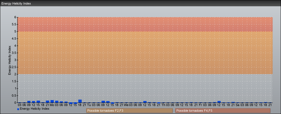Click the 1.5 value on y-axis
The height and width of the screenshot is (114, 281).
click(14, 81)
